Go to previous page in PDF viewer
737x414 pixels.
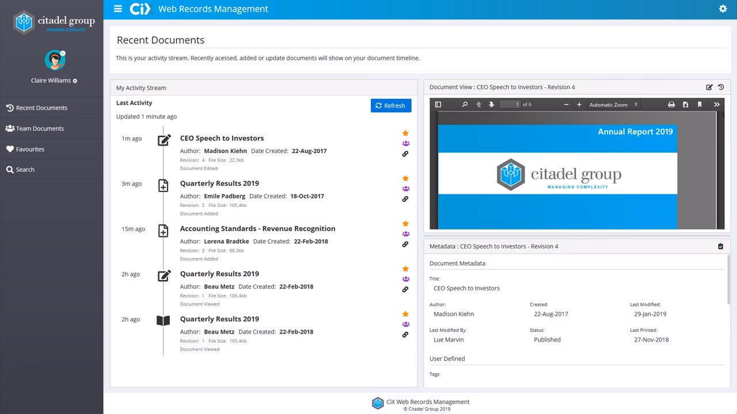478,105
